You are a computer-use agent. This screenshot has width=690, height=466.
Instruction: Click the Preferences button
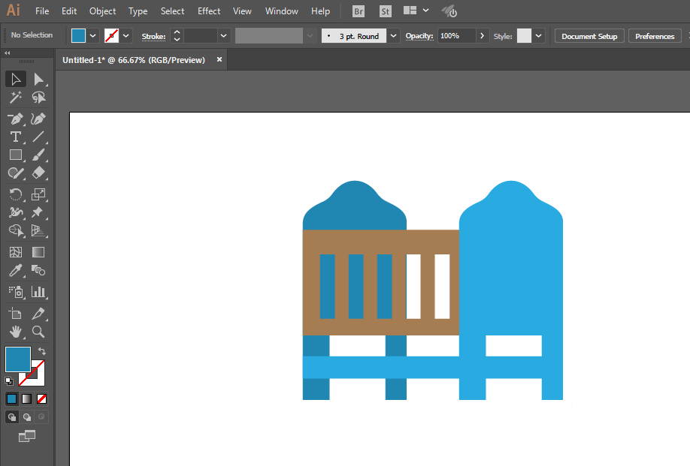pyautogui.click(x=655, y=36)
